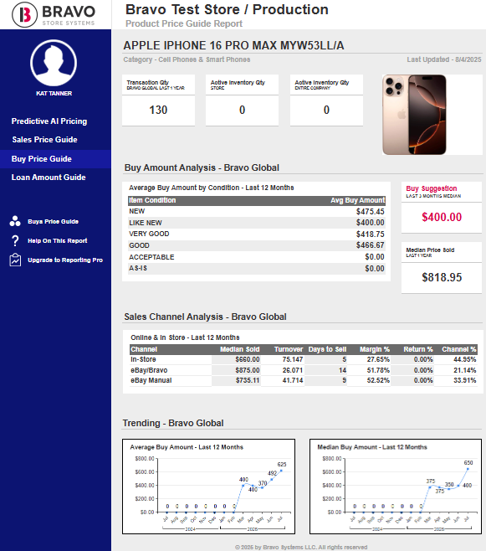Click the Channel % column header
This screenshot has height=551, width=486.
click(x=459, y=349)
